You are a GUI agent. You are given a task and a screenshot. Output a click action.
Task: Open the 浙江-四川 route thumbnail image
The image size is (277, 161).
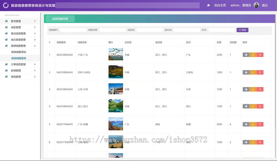point(116,106)
